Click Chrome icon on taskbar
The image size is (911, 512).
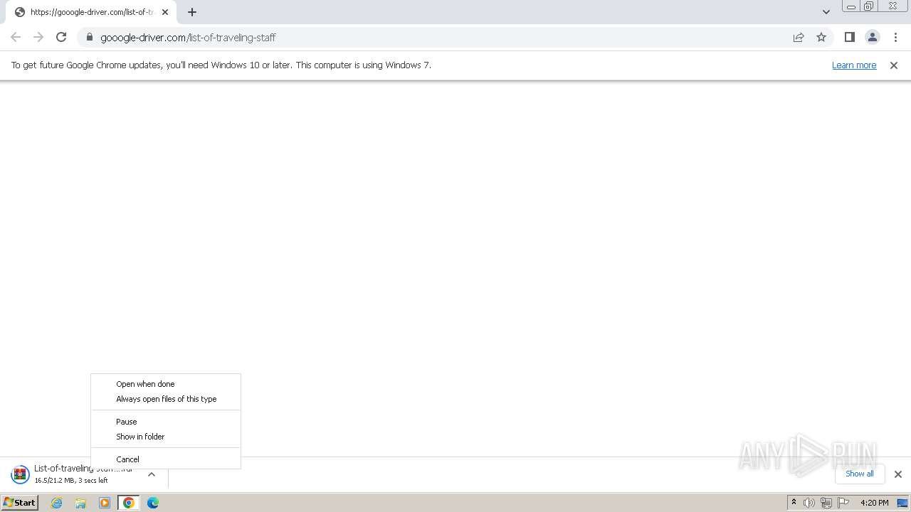coord(129,503)
